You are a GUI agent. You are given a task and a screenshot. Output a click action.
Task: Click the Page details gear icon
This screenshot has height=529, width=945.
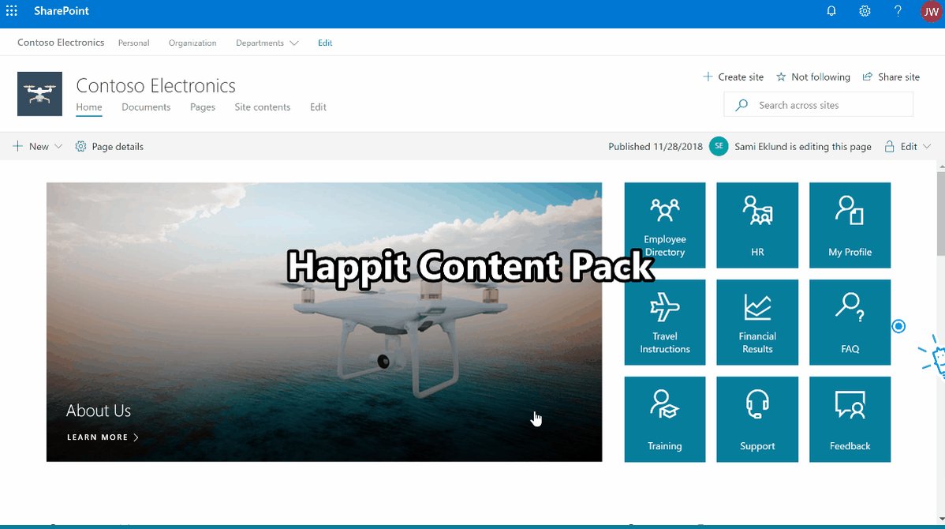pos(80,147)
